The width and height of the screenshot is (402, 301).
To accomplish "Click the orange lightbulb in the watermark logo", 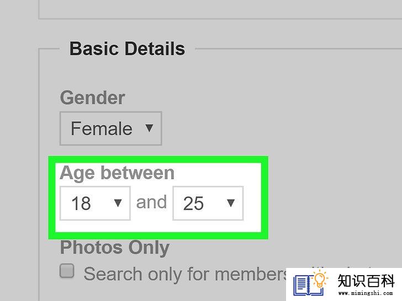I will coord(319,279).
